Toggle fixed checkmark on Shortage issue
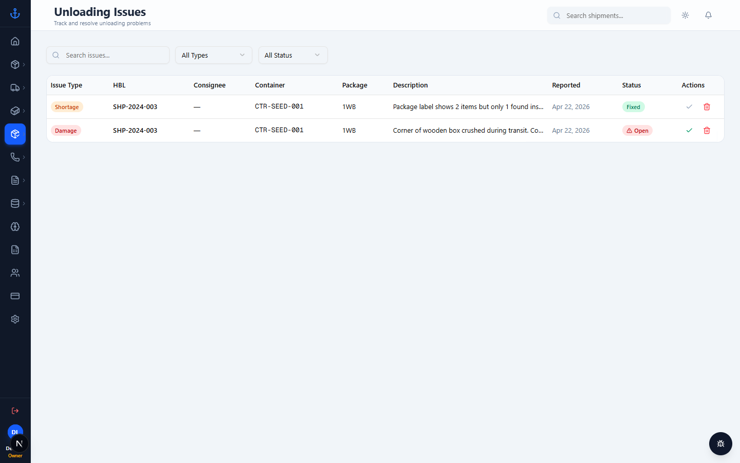 [689, 107]
